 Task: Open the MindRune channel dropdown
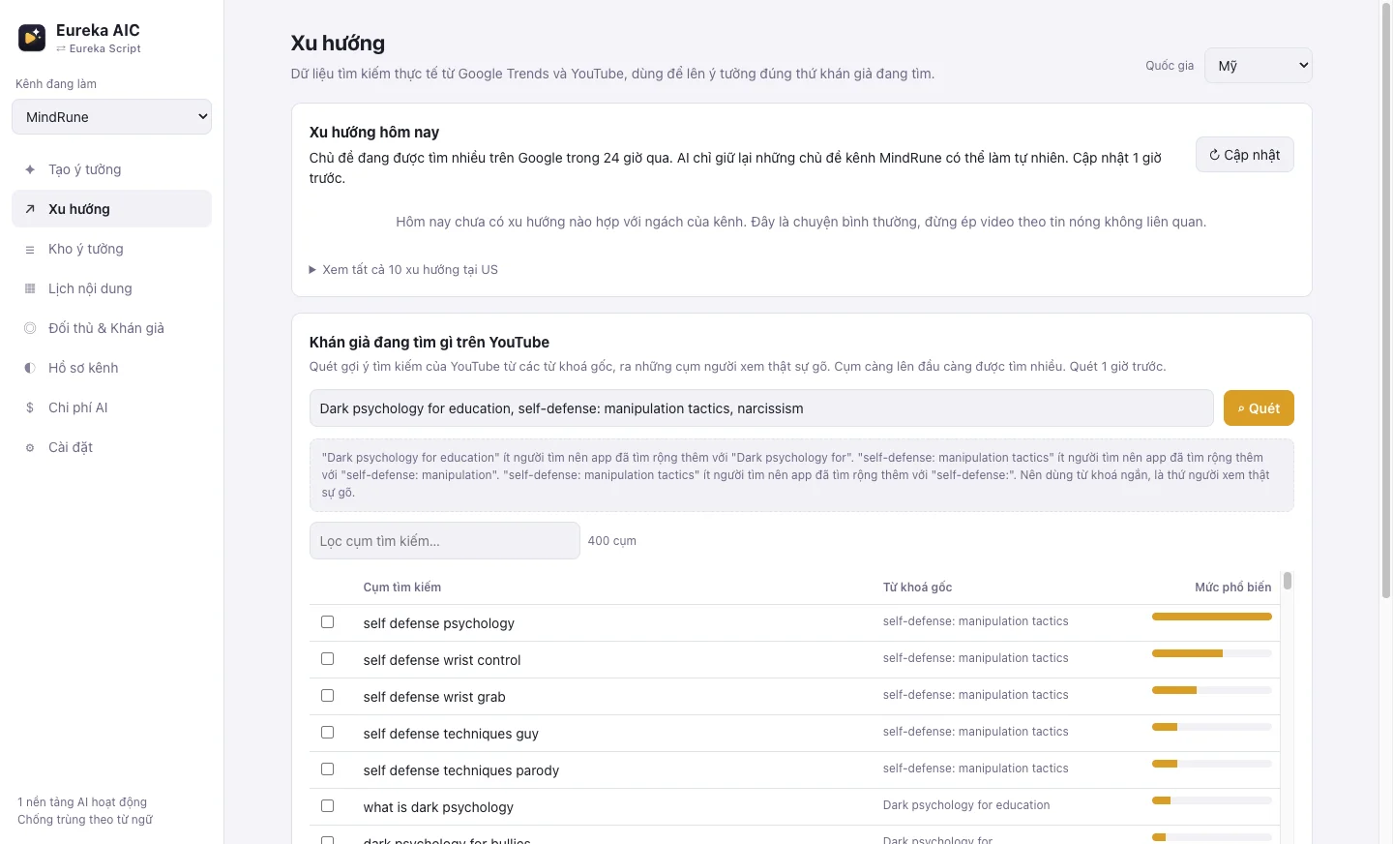(x=111, y=117)
